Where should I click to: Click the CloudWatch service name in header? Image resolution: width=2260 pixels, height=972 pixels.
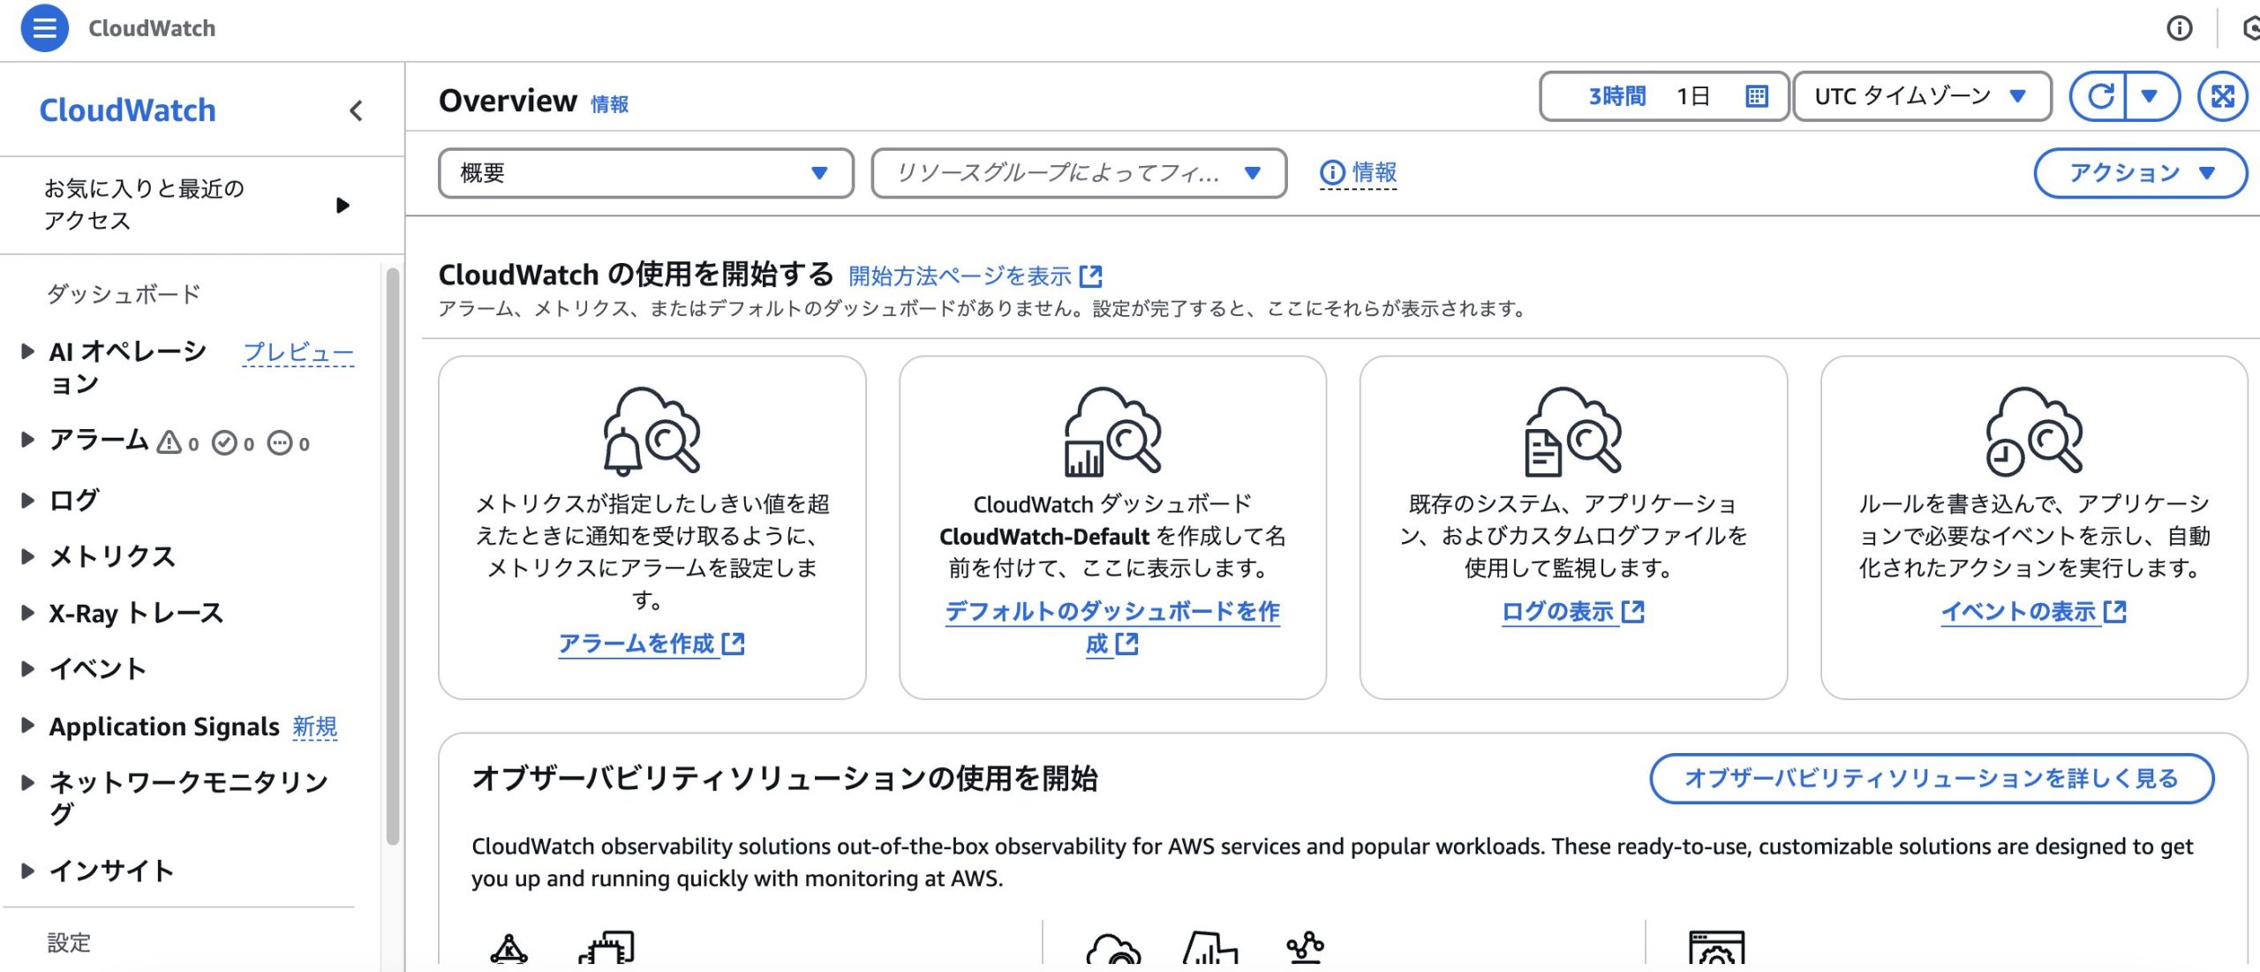coord(152,28)
